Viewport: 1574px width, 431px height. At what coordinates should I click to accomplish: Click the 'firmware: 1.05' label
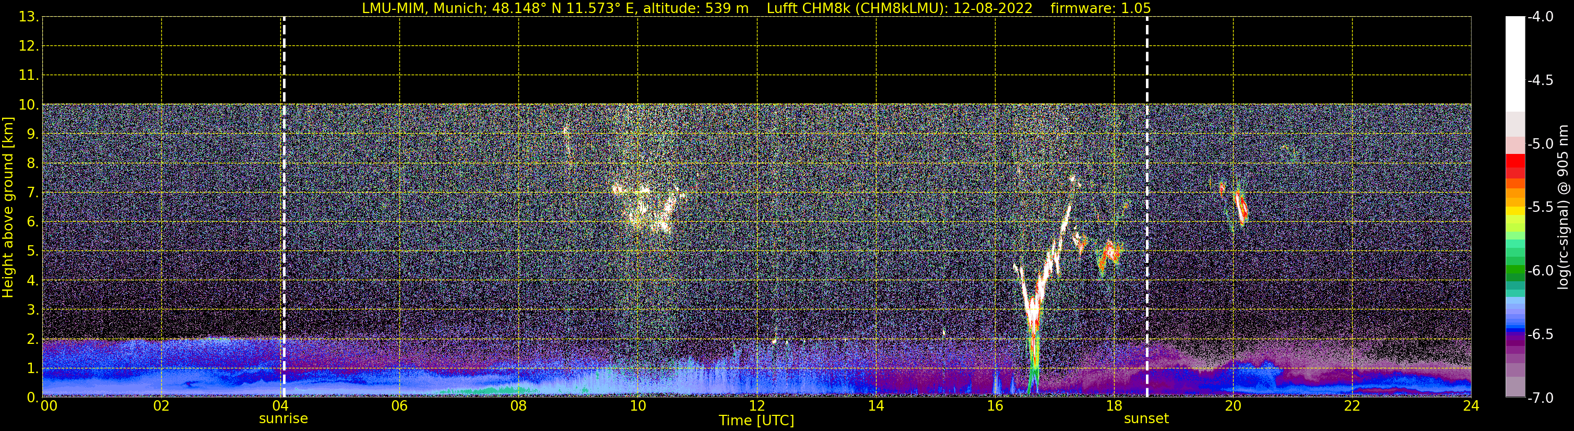tap(1100, 8)
